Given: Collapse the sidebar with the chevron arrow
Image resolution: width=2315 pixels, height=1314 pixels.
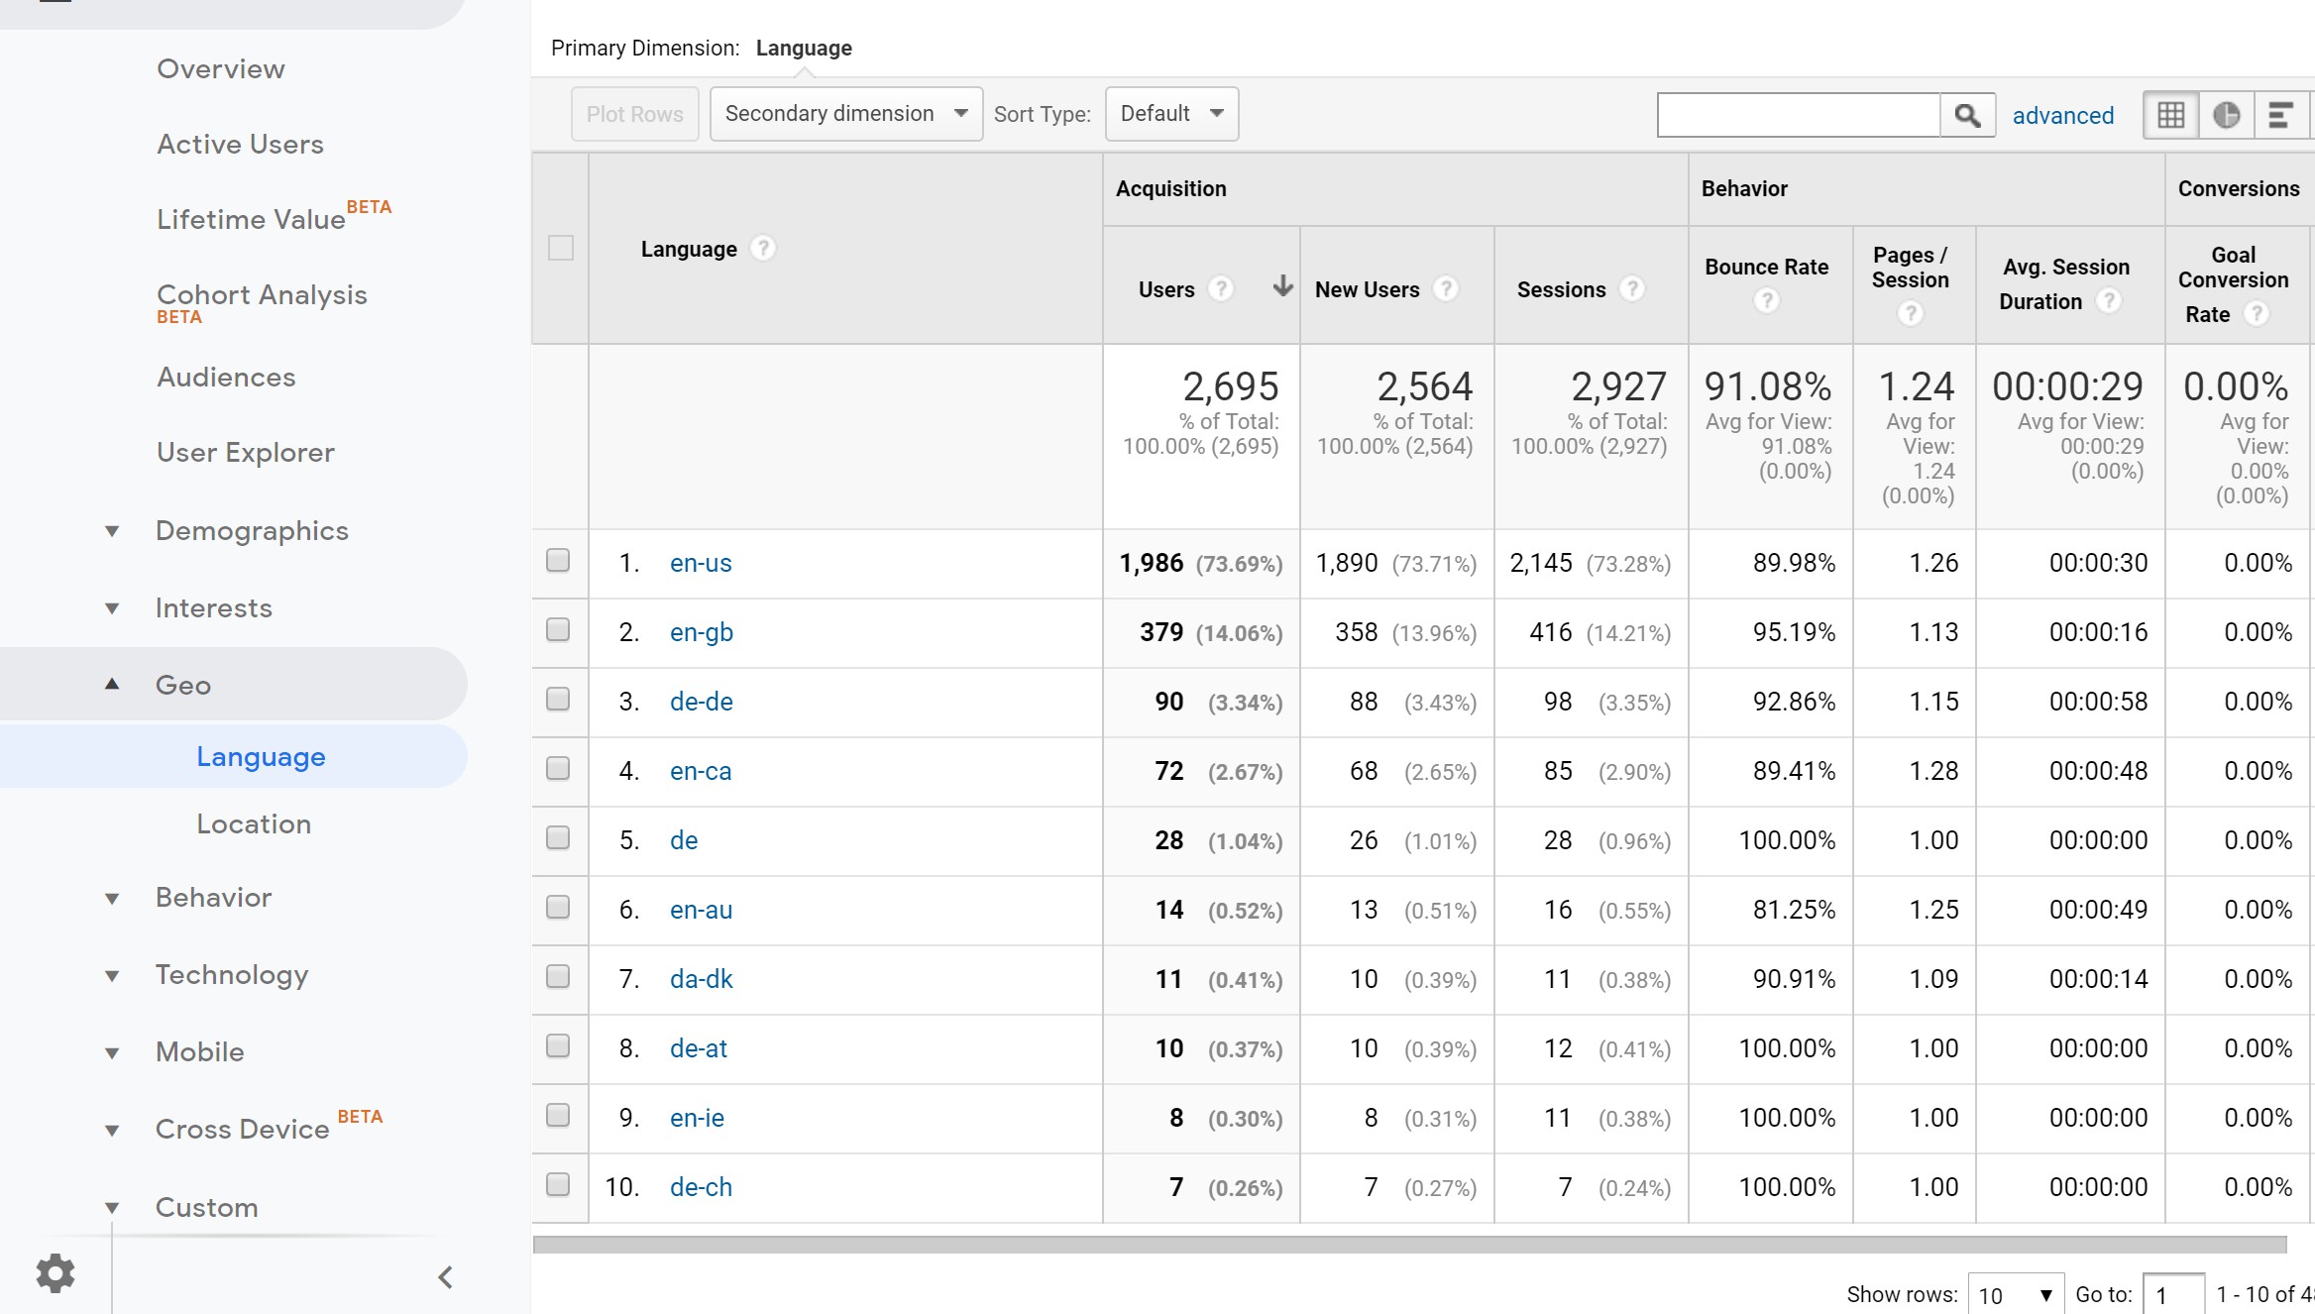Looking at the screenshot, I should pos(446,1277).
